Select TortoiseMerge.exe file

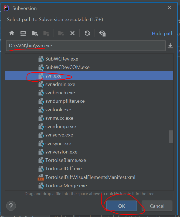click(x=89, y=186)
